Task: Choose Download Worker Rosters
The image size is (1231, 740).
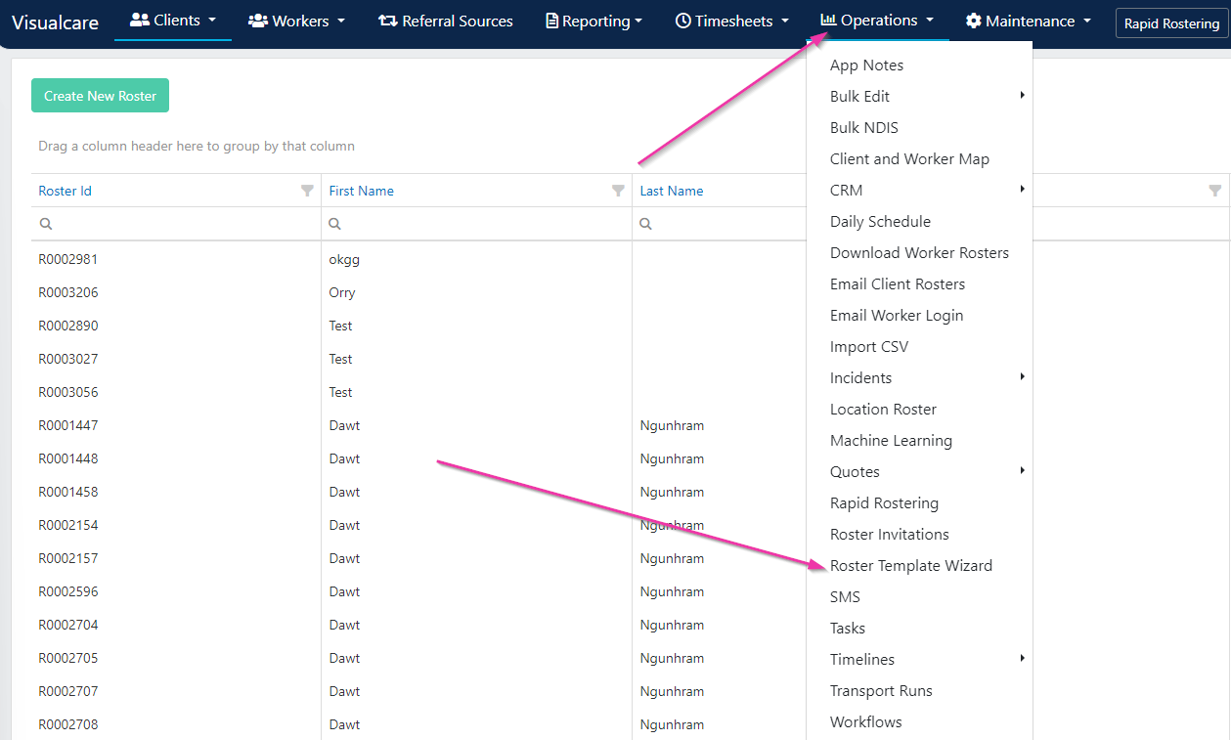Action: tap(919, 253)
